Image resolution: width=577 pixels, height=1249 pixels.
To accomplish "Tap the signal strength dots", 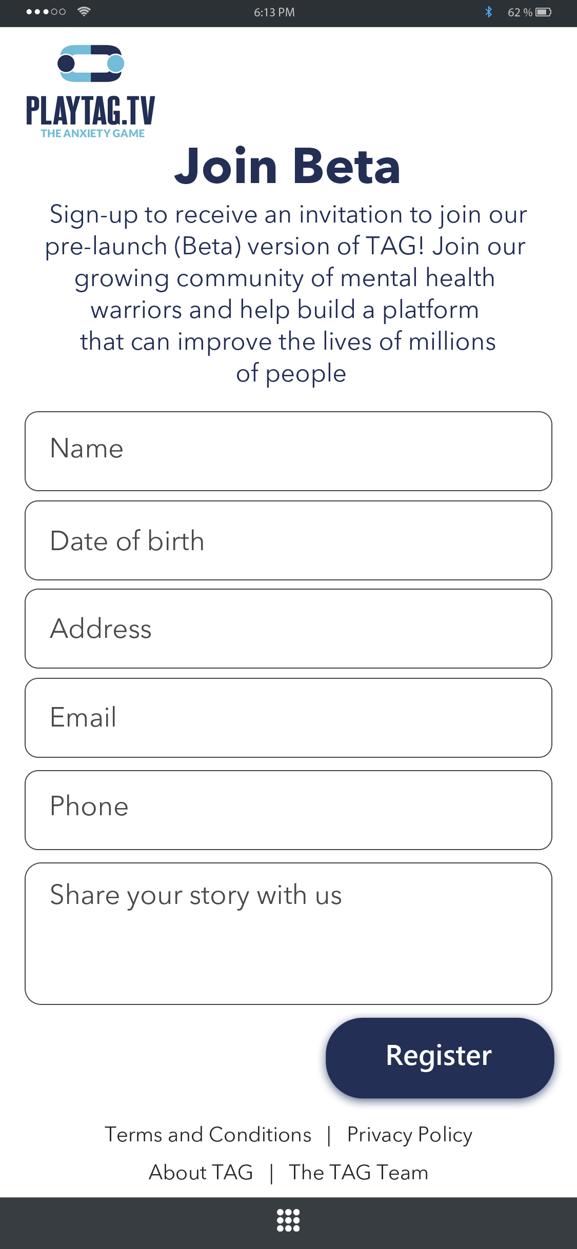I will tap(46, 12).
